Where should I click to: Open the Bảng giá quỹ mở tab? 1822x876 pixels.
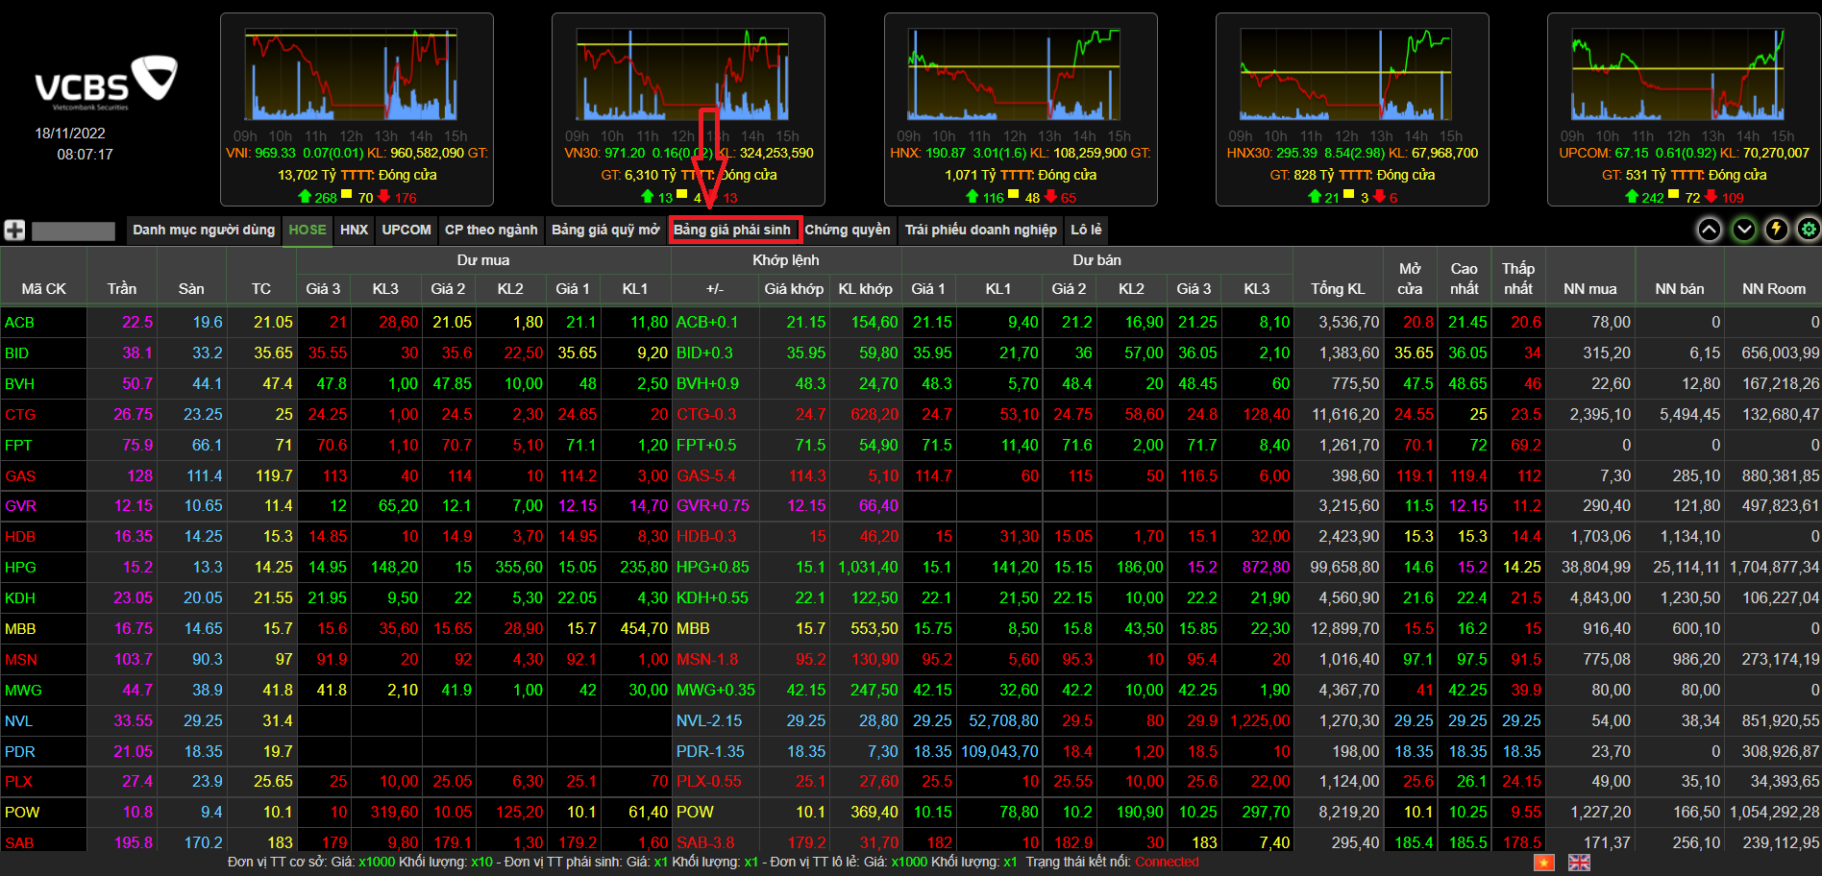605,230
